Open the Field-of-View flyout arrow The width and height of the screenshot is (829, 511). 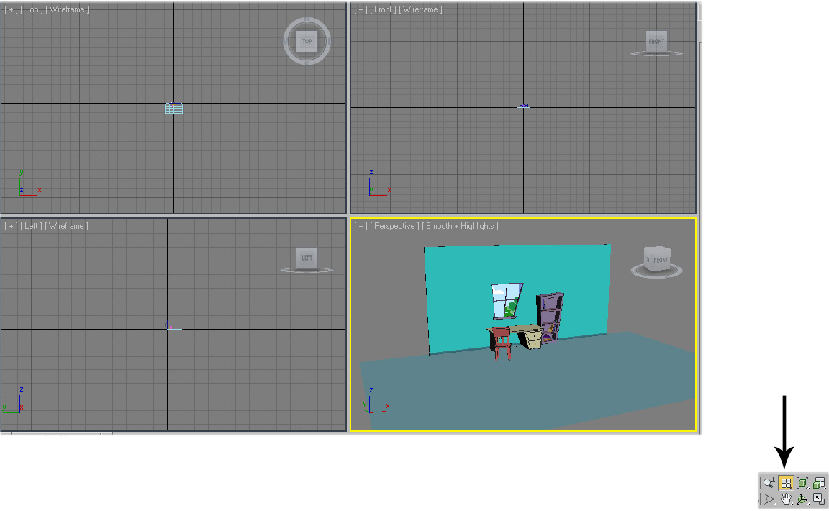tap(776, 504)
